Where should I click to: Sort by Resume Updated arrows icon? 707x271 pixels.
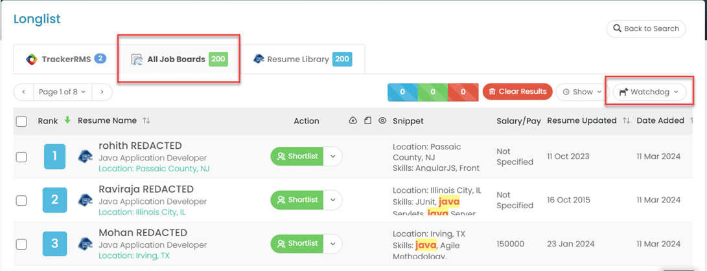point(626,121)
